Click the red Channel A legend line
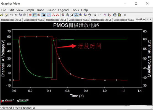Viewport: 153px width, 110px height. (9, 101)
